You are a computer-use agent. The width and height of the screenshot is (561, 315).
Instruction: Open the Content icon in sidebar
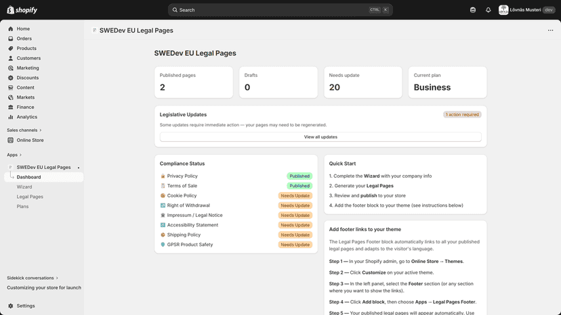click(10, 87)
